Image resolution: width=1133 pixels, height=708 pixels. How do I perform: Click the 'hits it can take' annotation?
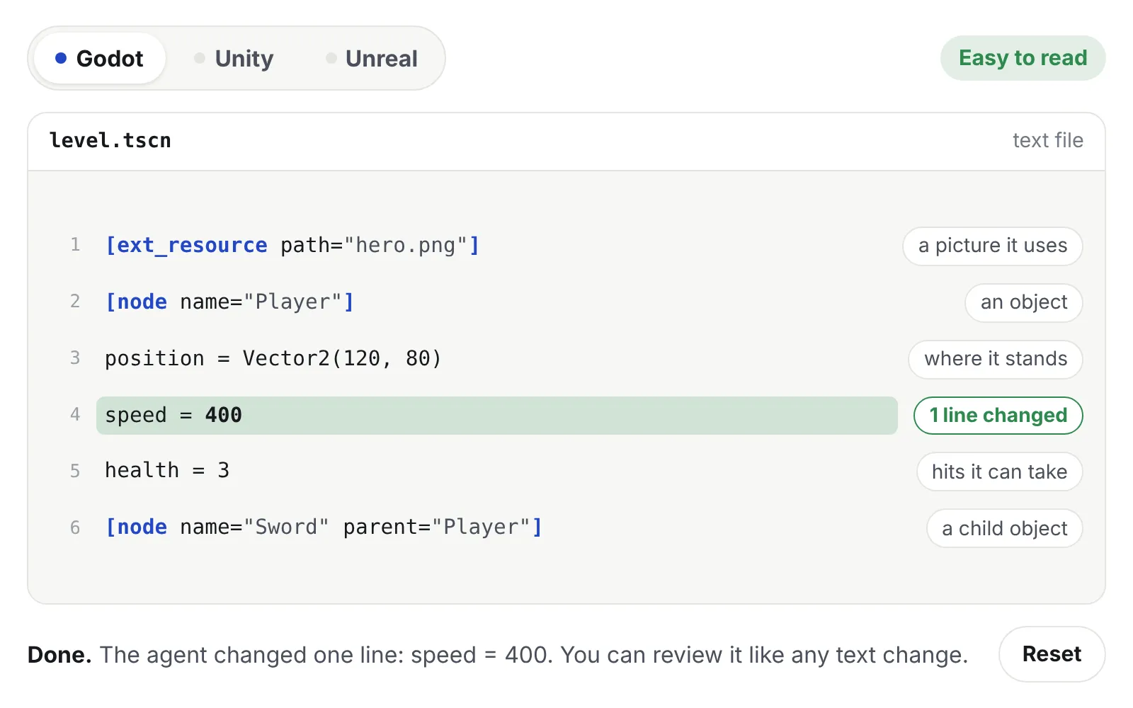[x=999, y=472]
